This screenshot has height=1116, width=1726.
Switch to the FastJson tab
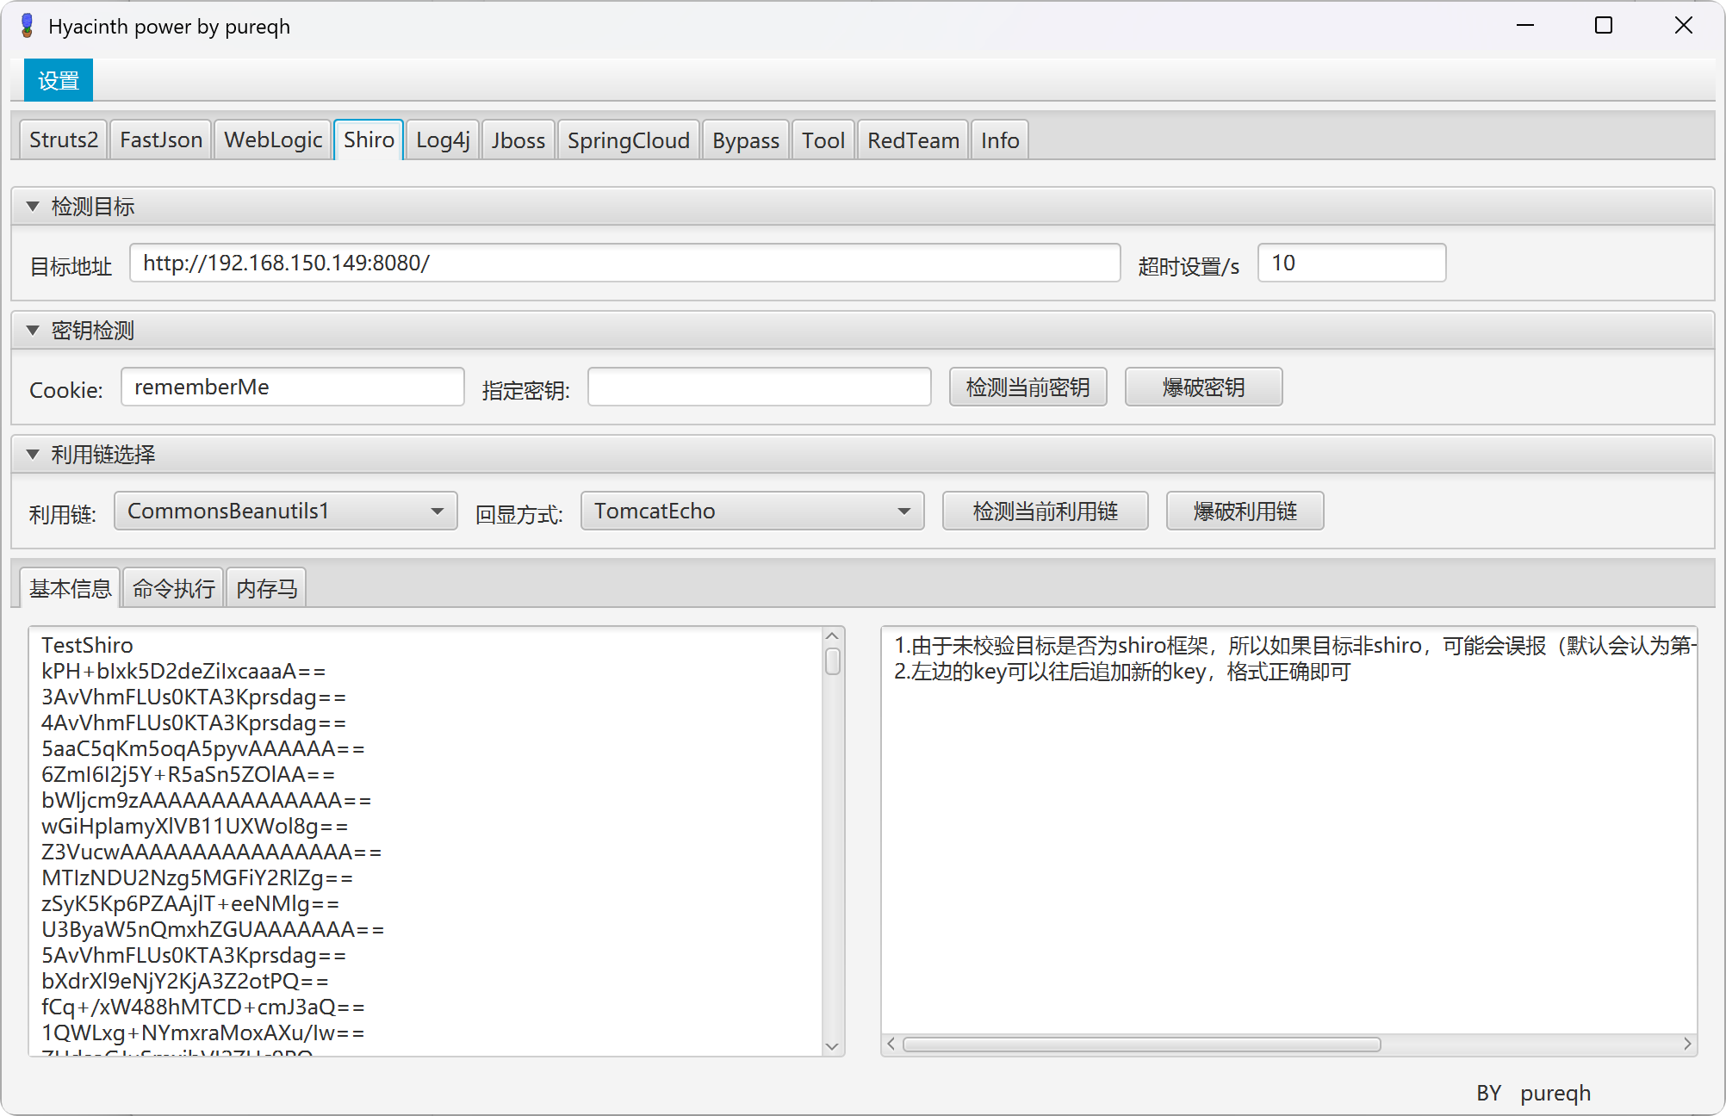coord(160,139)
